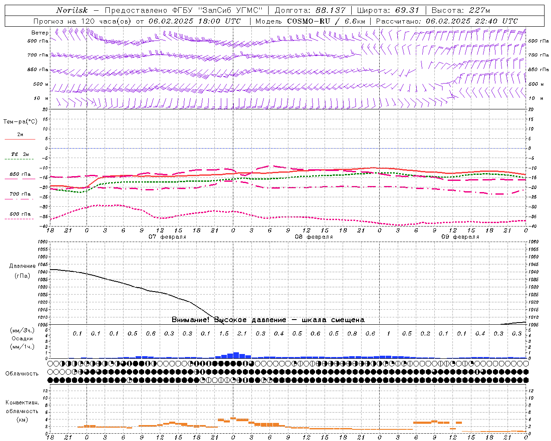551x441 pixels.
Task: Click the 2.1 precipitation value
Action: (x=242, y=333)
